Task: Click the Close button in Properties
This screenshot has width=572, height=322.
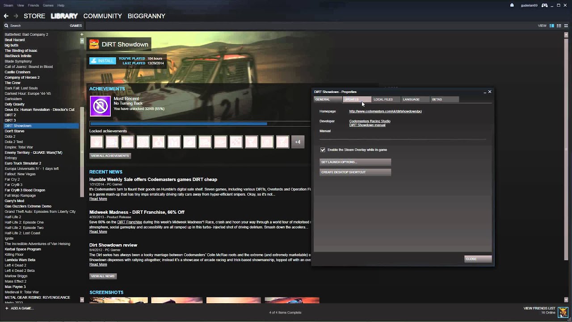Action: coord(478,259)
